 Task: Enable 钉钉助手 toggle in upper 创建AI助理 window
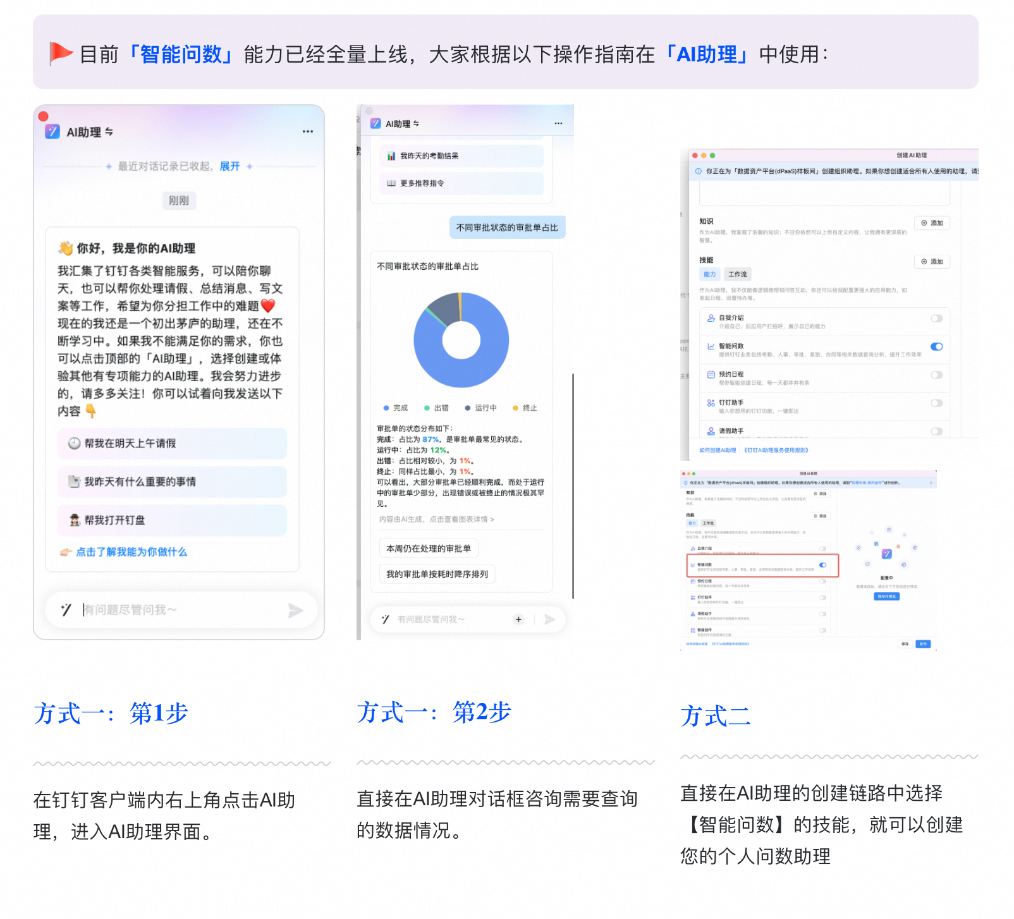click(937, 403)
